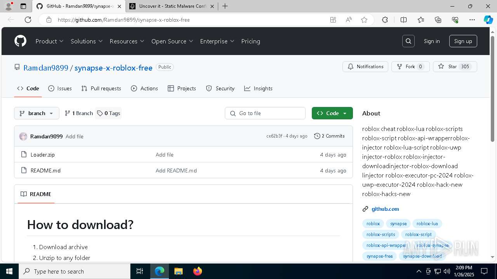View the 1 Branch list
497x279 pixels.
[79, 113]
